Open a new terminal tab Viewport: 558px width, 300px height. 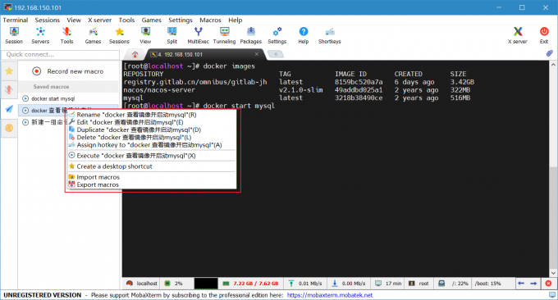[x=276, y=54]
